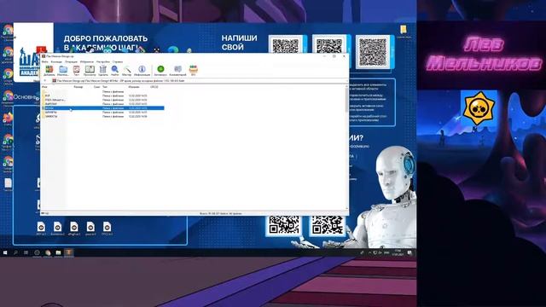Open File Explorer from the taskbar
This screenshot has width=546, height=307.
tap(58, 252)
